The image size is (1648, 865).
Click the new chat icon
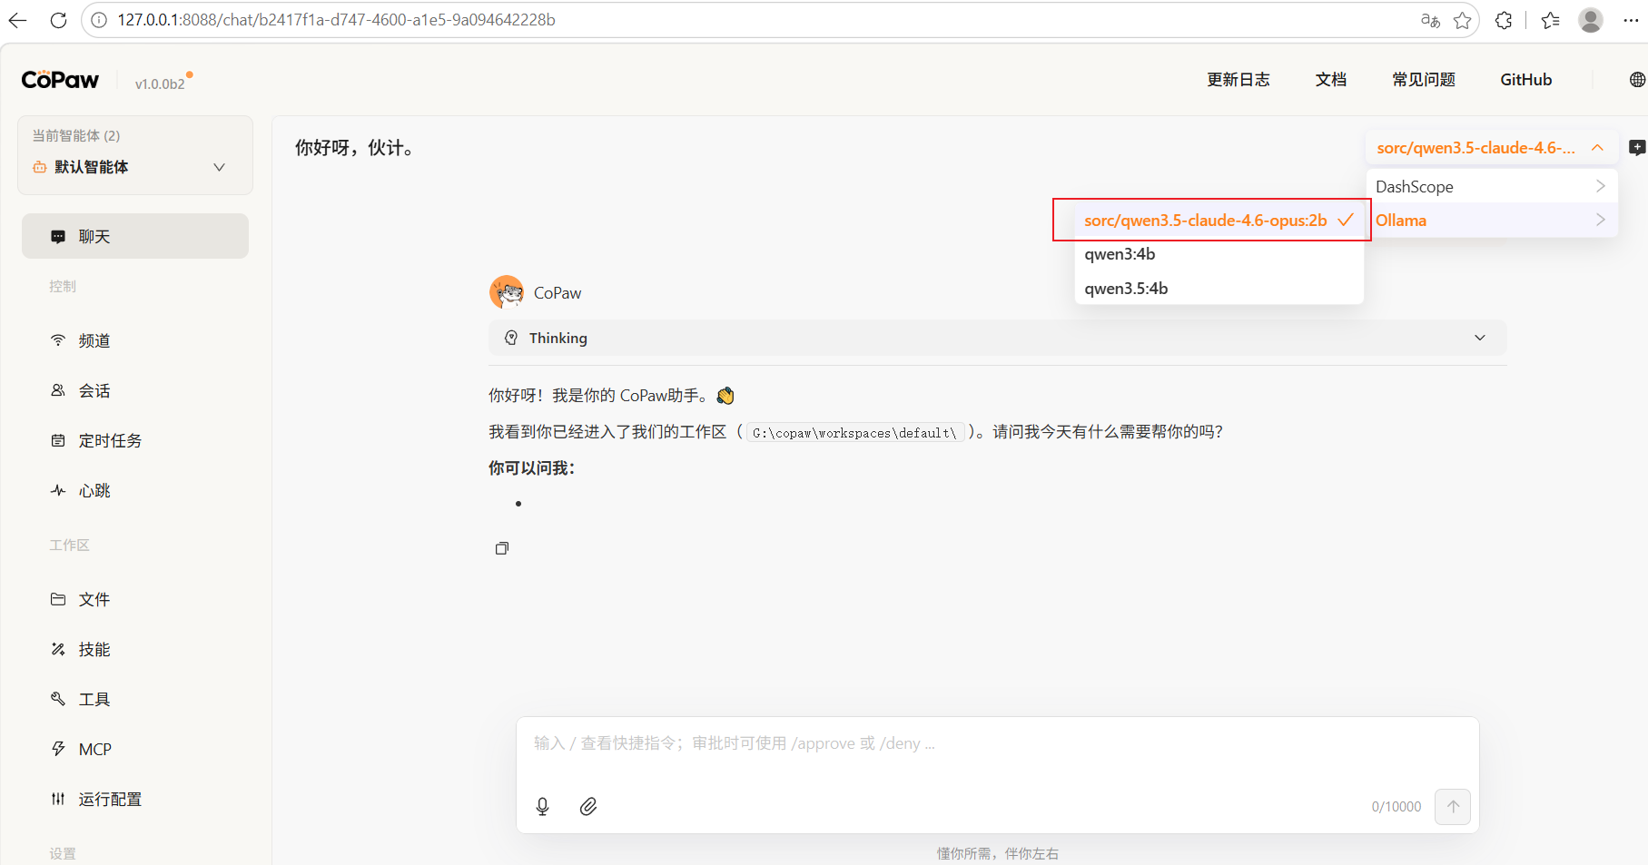point(1637,148)
